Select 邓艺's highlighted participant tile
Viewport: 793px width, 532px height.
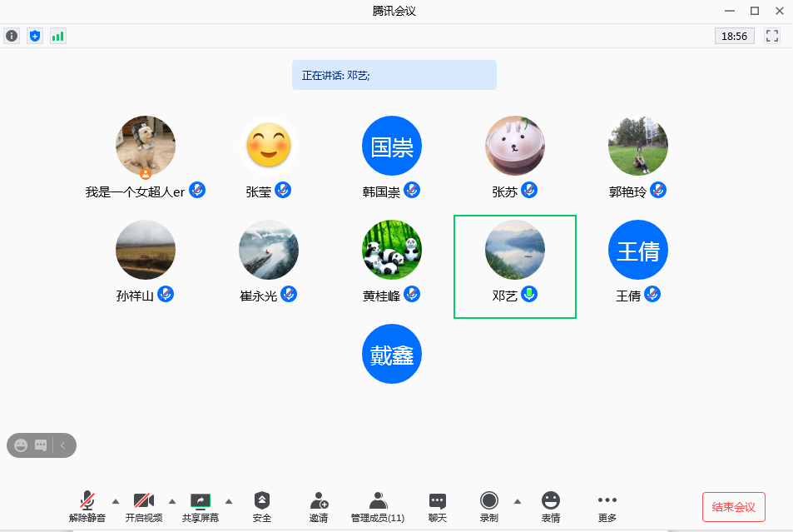pos(514,266)
